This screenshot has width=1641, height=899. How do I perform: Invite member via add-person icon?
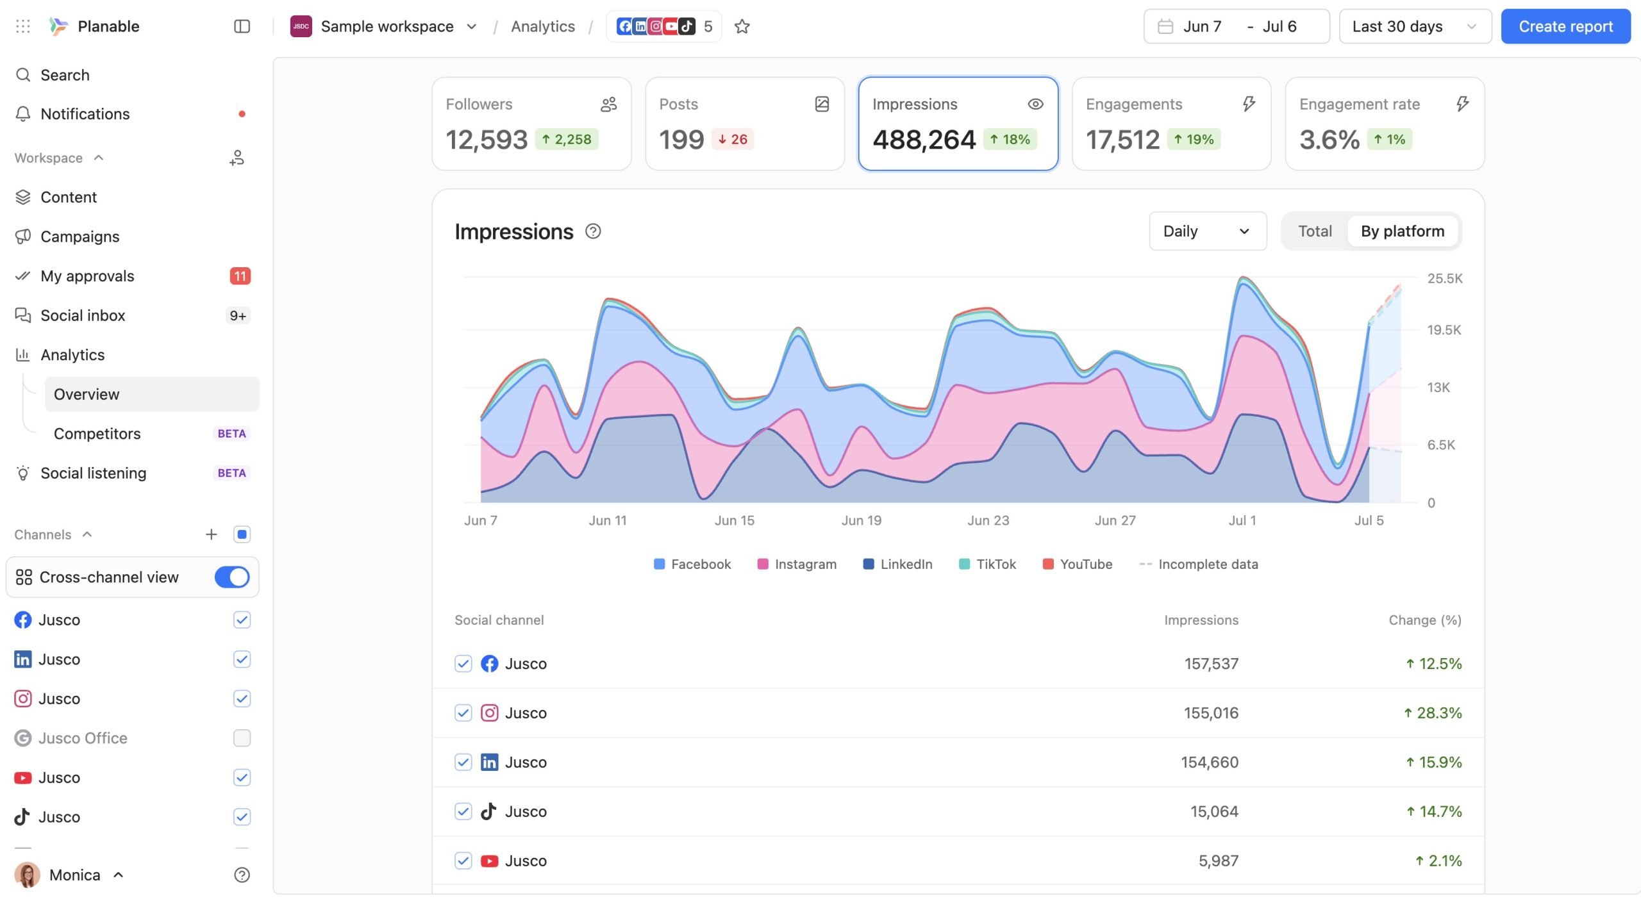tap(237, 158)
